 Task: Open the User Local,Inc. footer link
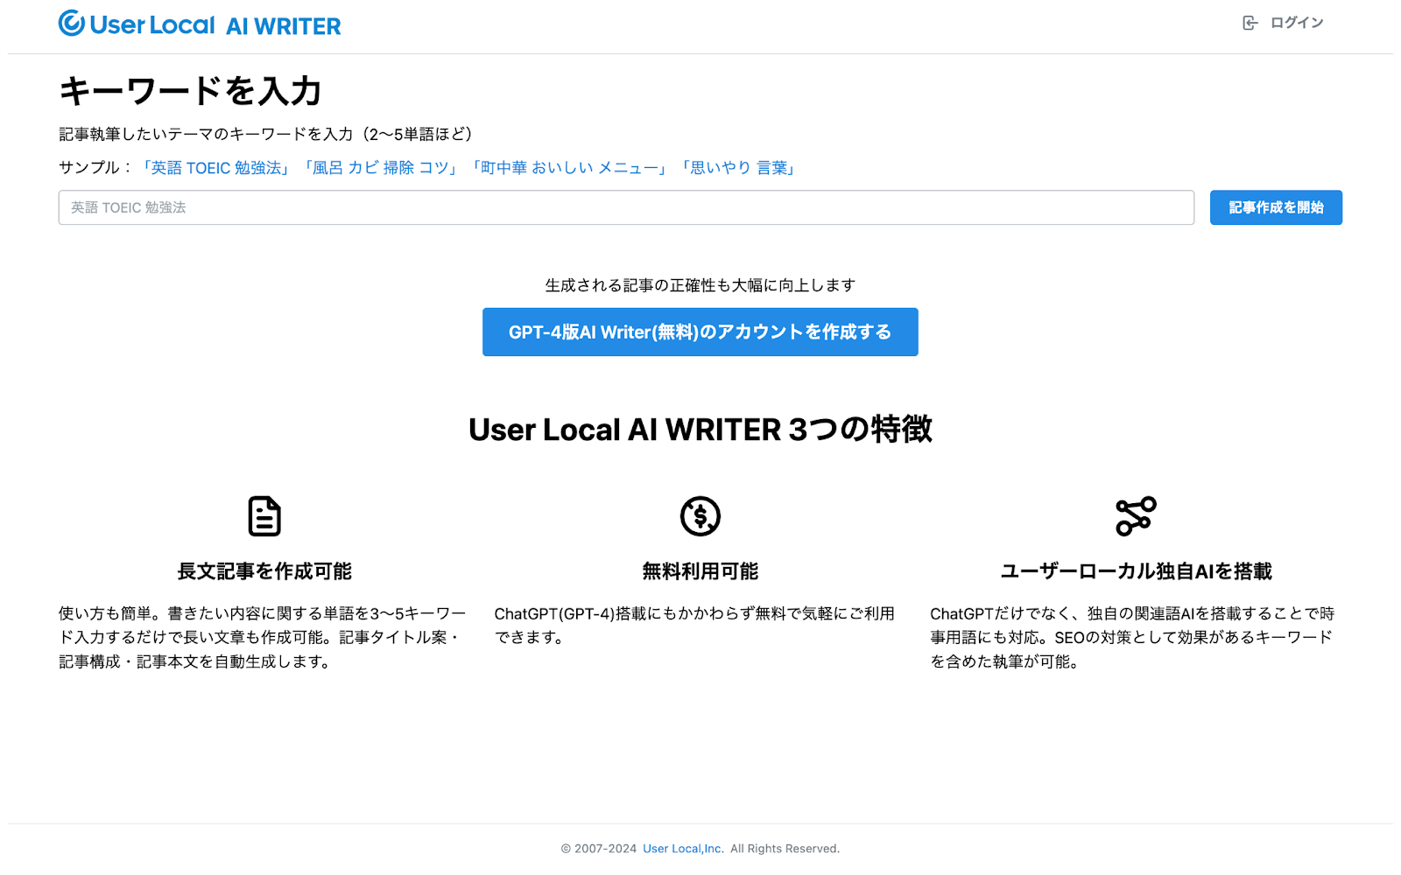pyautogui.click(x=684, y=849)
